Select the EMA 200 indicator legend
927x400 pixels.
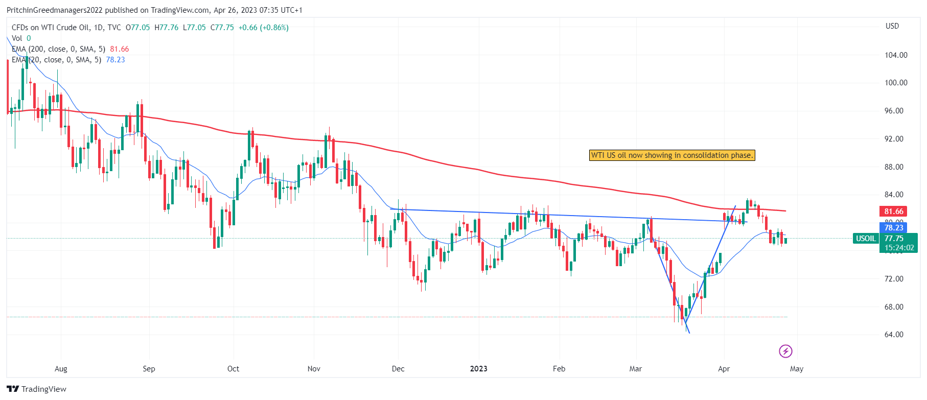(x=71, y=49)
